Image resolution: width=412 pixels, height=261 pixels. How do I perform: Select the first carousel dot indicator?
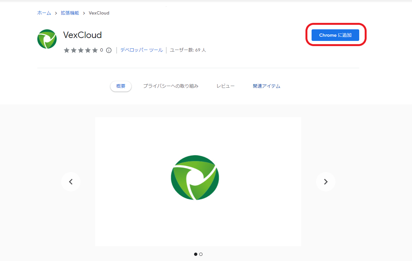(196, 254)
